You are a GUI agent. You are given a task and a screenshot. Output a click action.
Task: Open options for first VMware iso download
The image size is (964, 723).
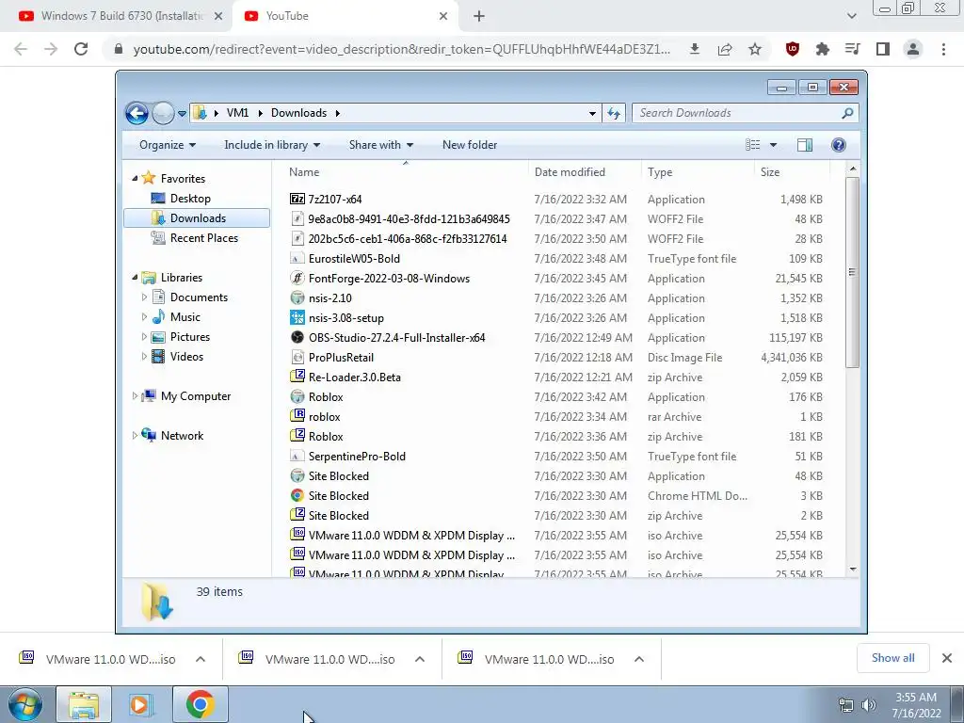point(201,659)
